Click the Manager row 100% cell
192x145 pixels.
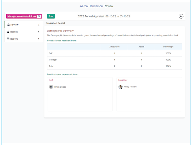[168, 60]
